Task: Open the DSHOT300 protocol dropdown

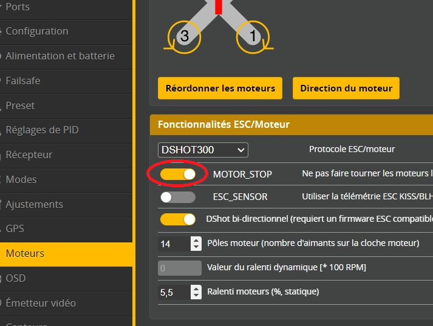Action: 203,150
